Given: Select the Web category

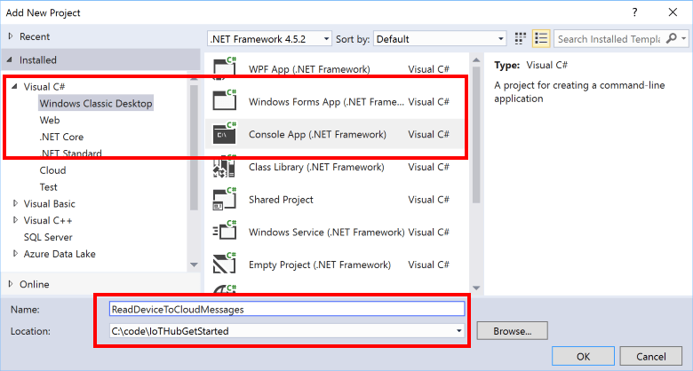Looking at the screenshot, I should (50, 120).
